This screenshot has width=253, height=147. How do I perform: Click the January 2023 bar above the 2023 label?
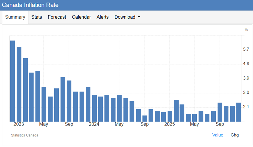coord(19,84)
